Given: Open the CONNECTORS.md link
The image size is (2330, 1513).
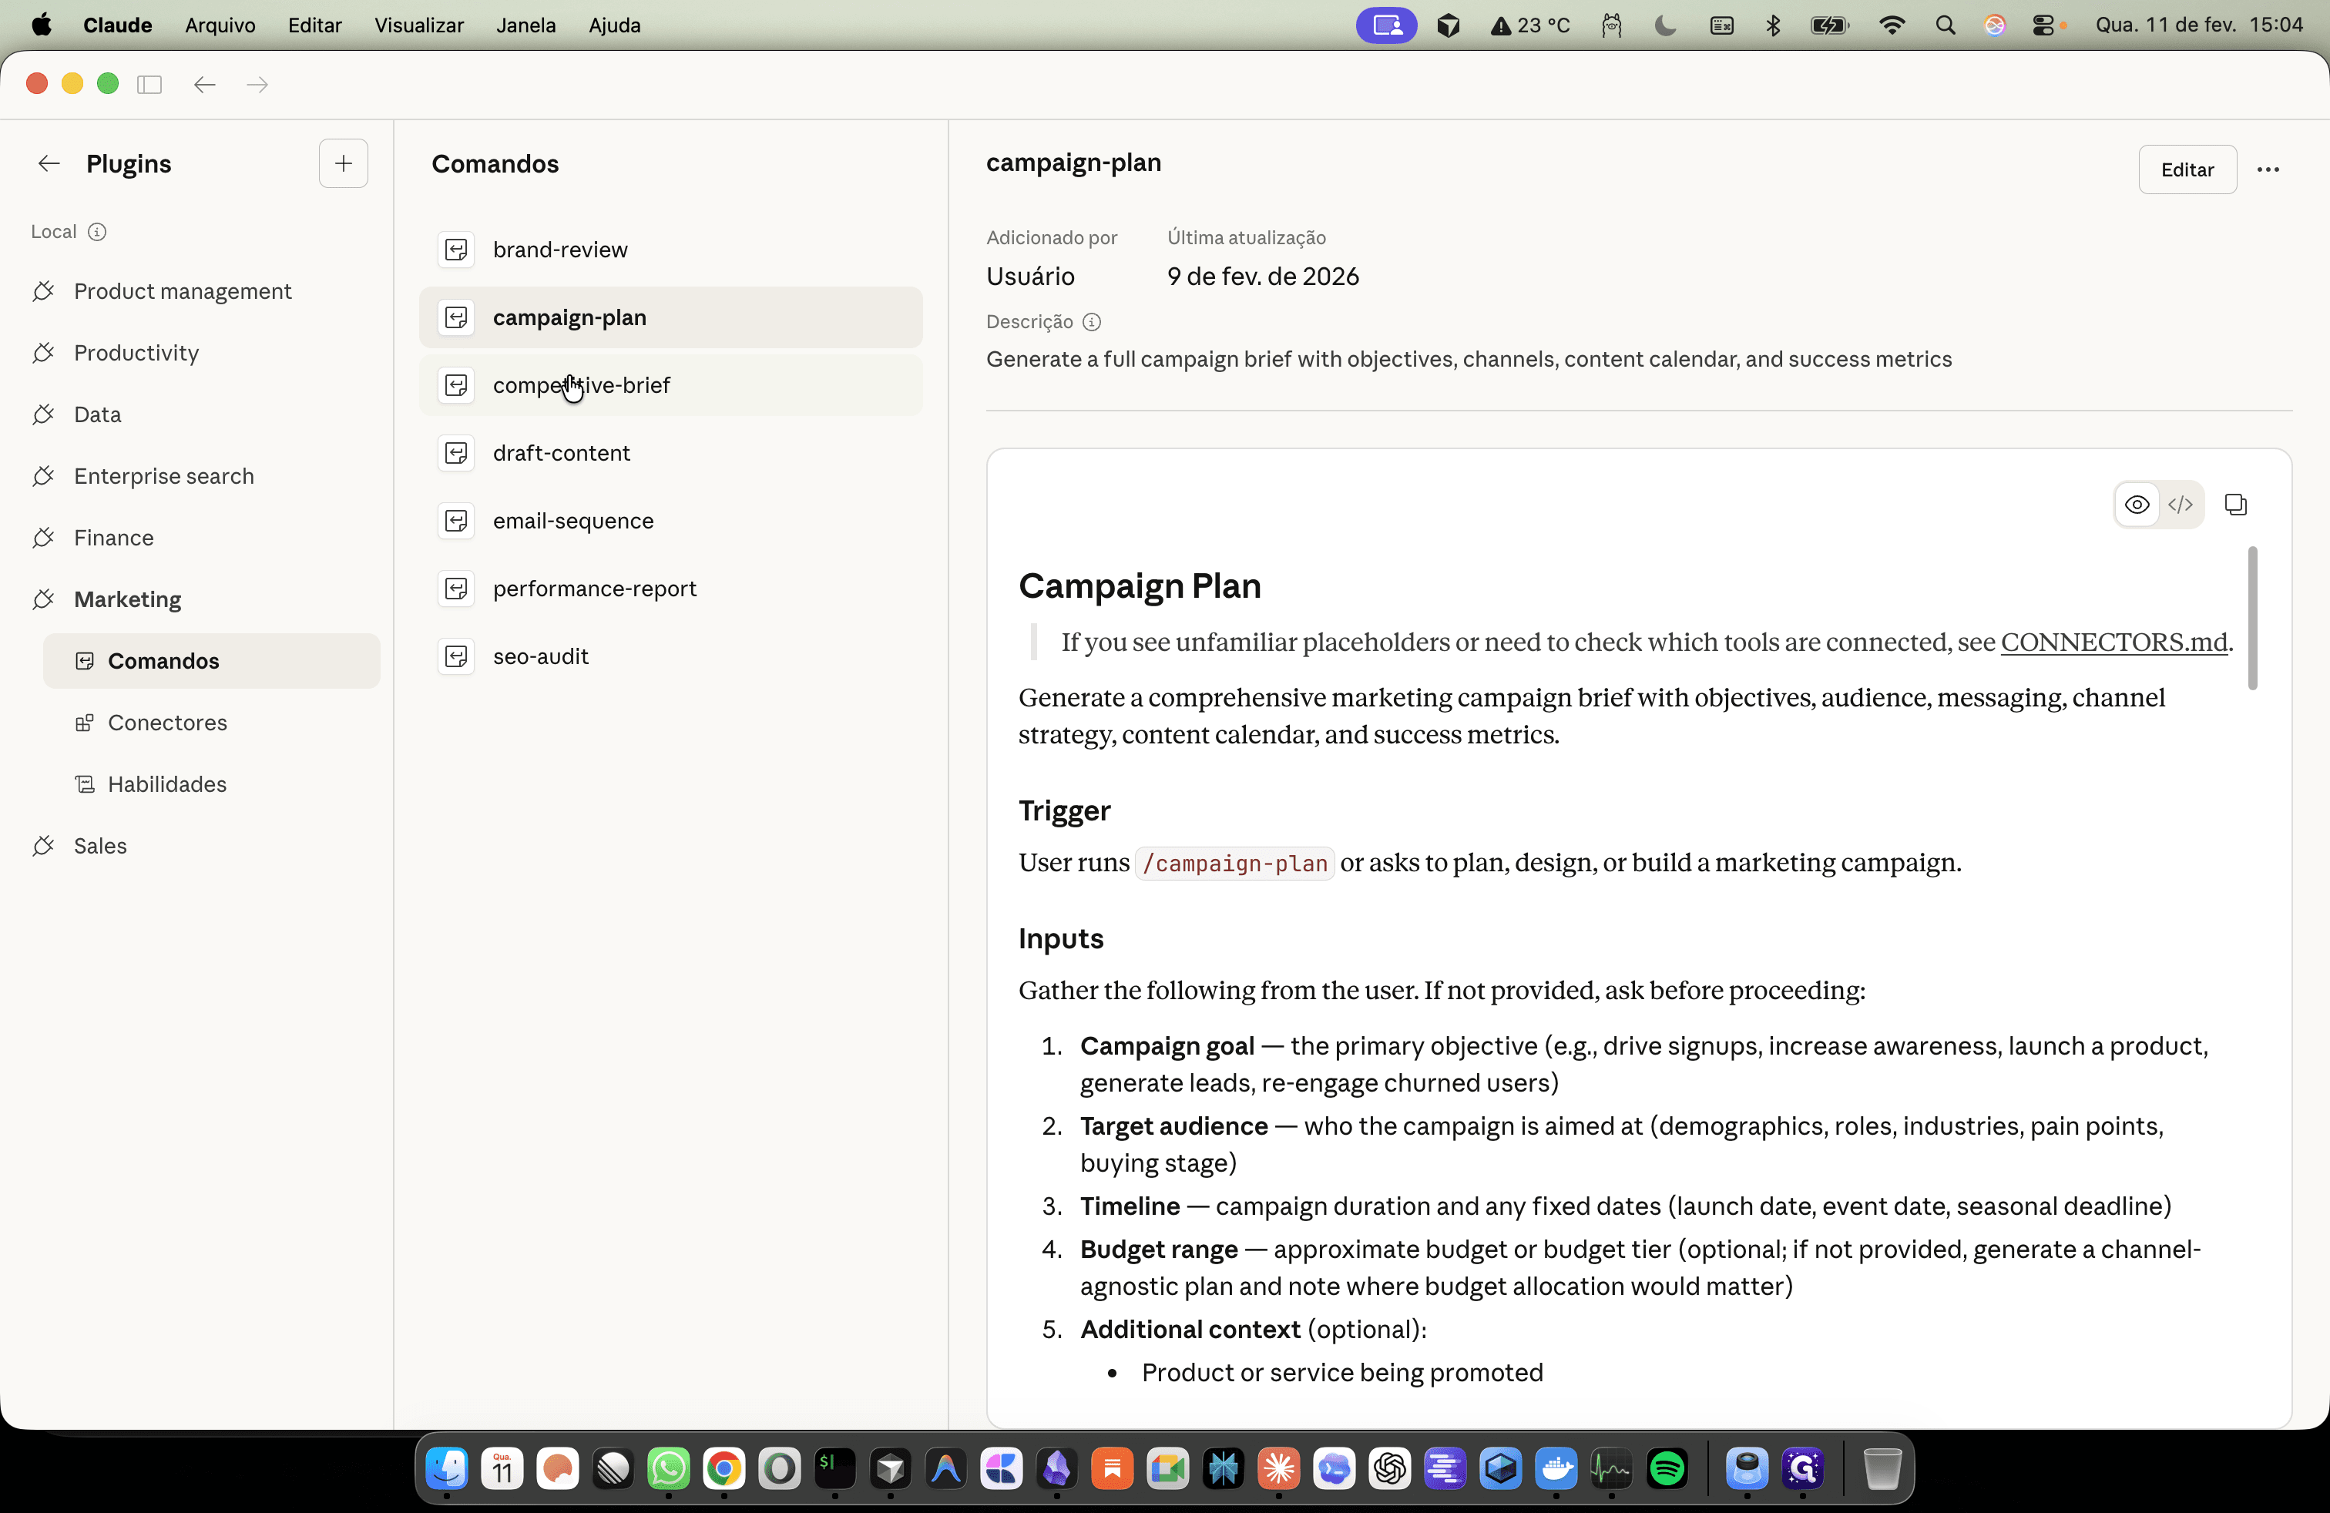Looking at the screenshot, I should (x=2113, y=642).
